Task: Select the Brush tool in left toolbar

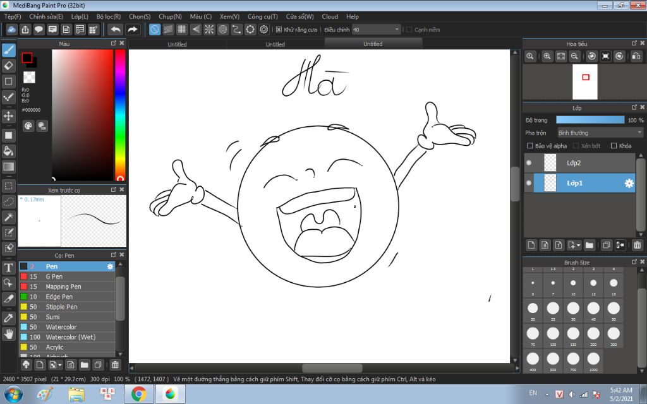Action: click(9, 50)
